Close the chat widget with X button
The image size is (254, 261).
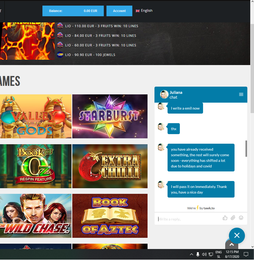click(x=237, y=235)
